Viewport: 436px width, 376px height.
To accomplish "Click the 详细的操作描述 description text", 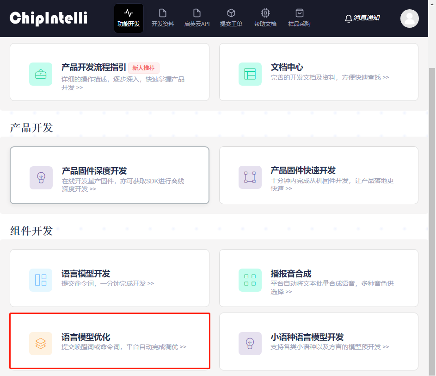I will point(123,83).
